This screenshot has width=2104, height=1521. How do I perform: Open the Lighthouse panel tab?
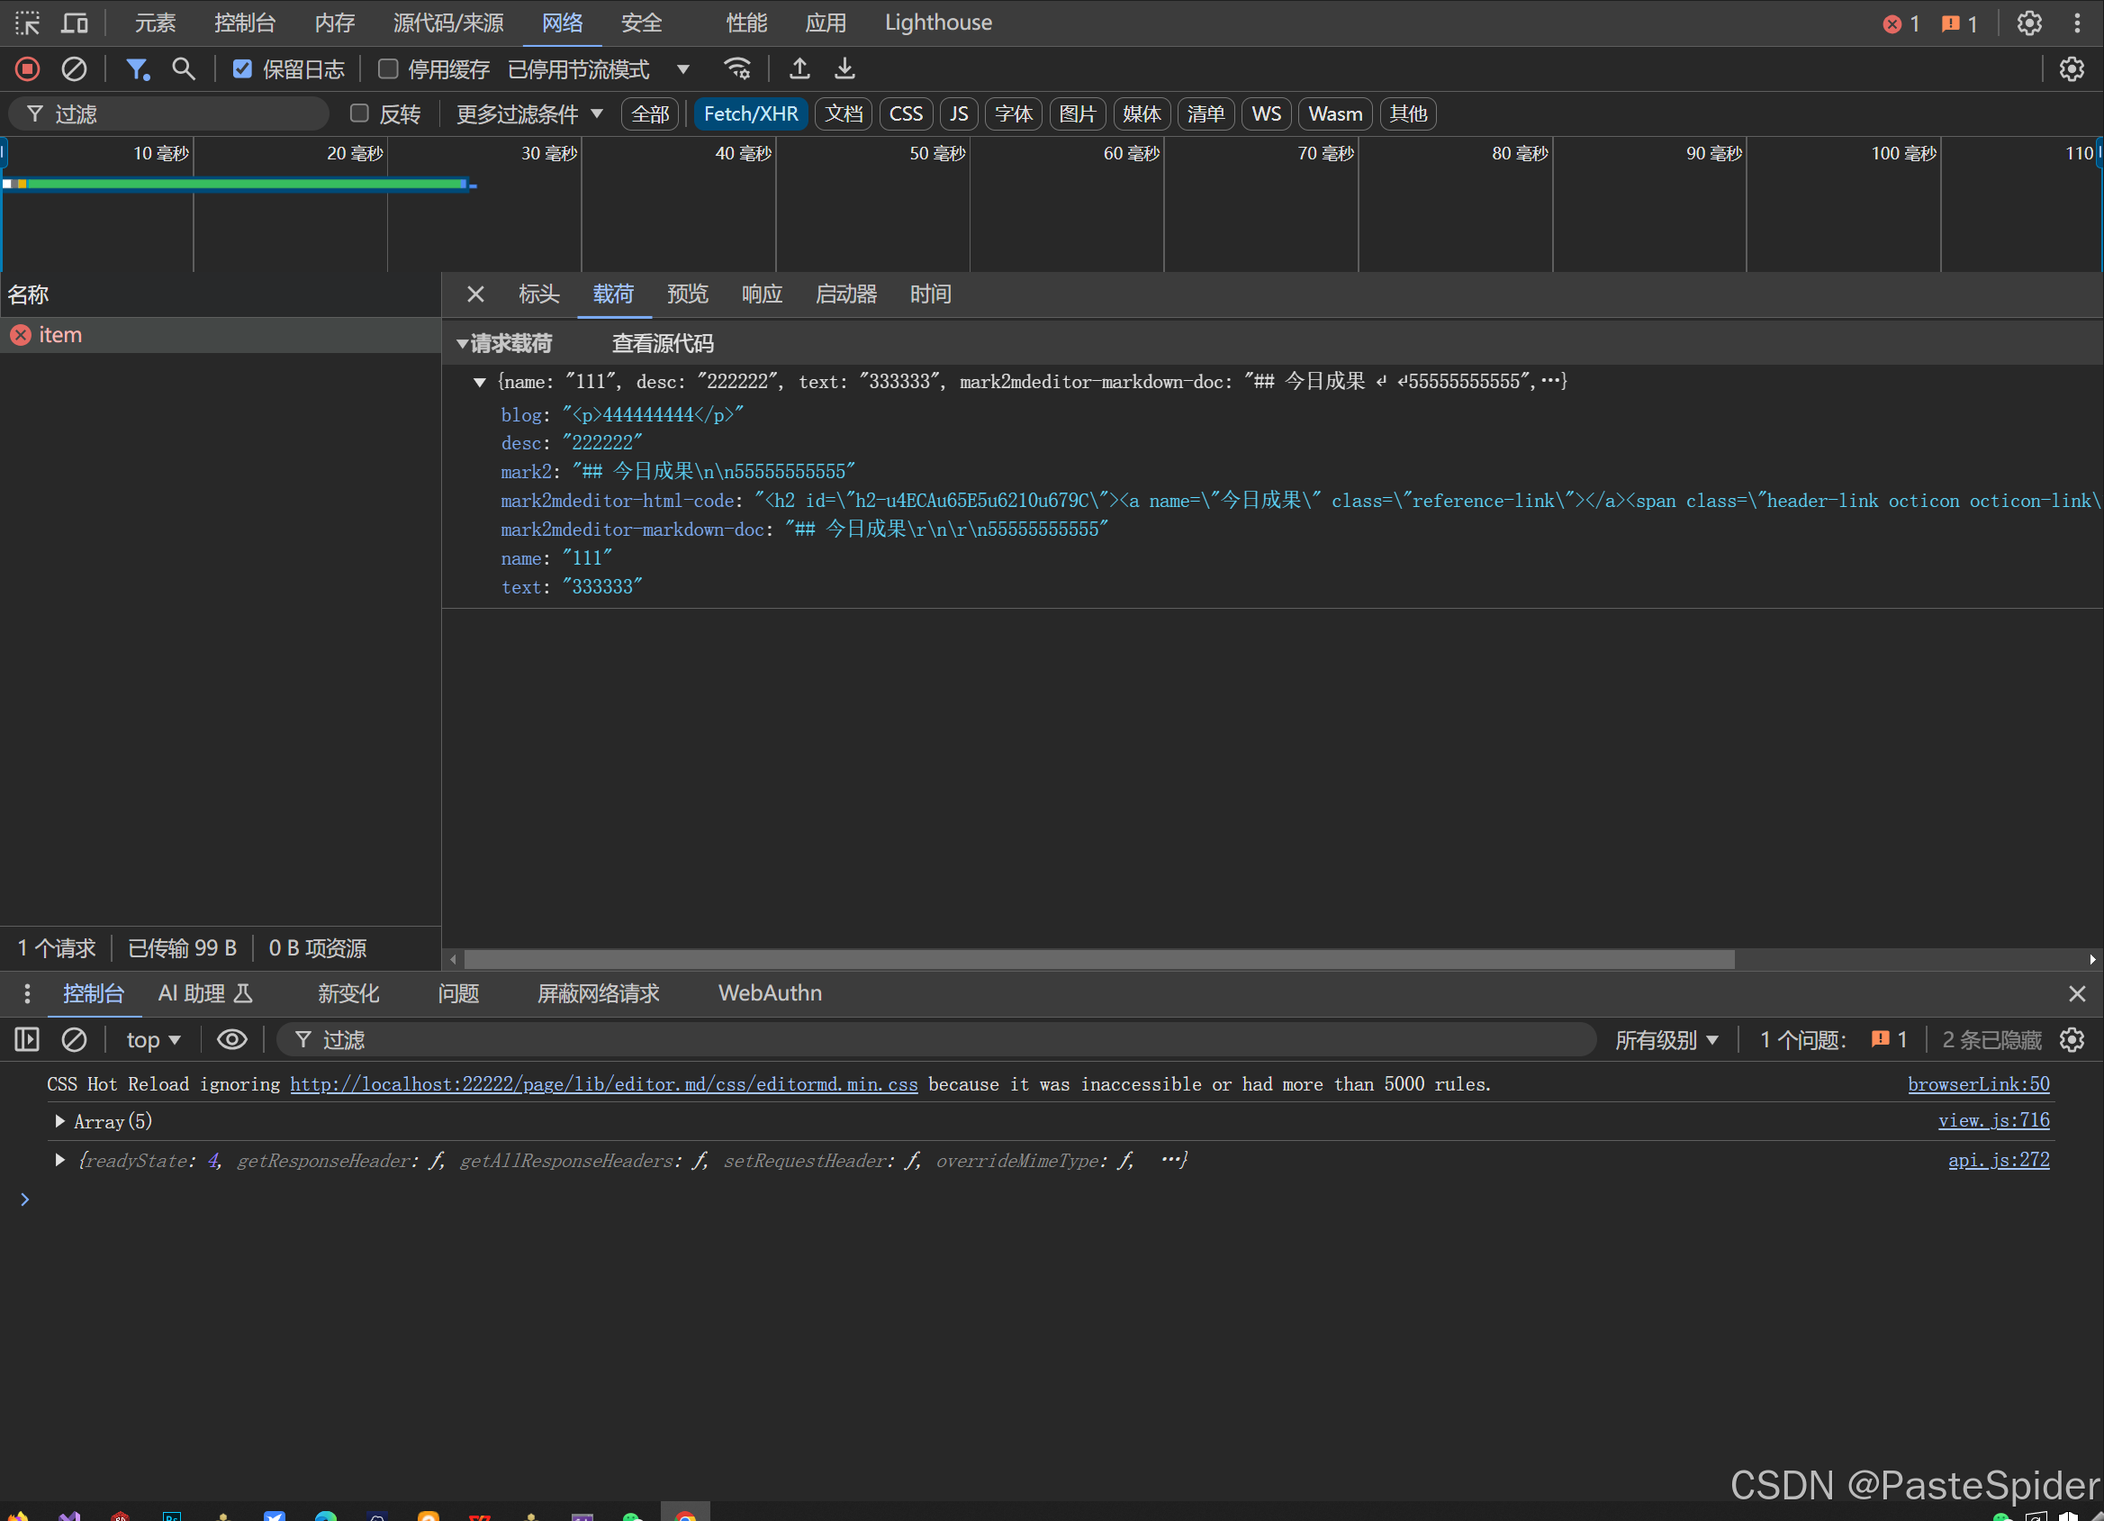pyautogui.click(x=938, y=23)
